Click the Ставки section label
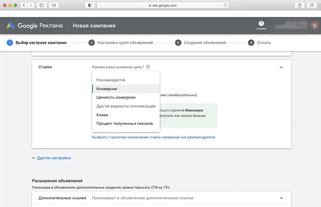The height and width of the screenshot is (207, 321). tap(45, 67)
